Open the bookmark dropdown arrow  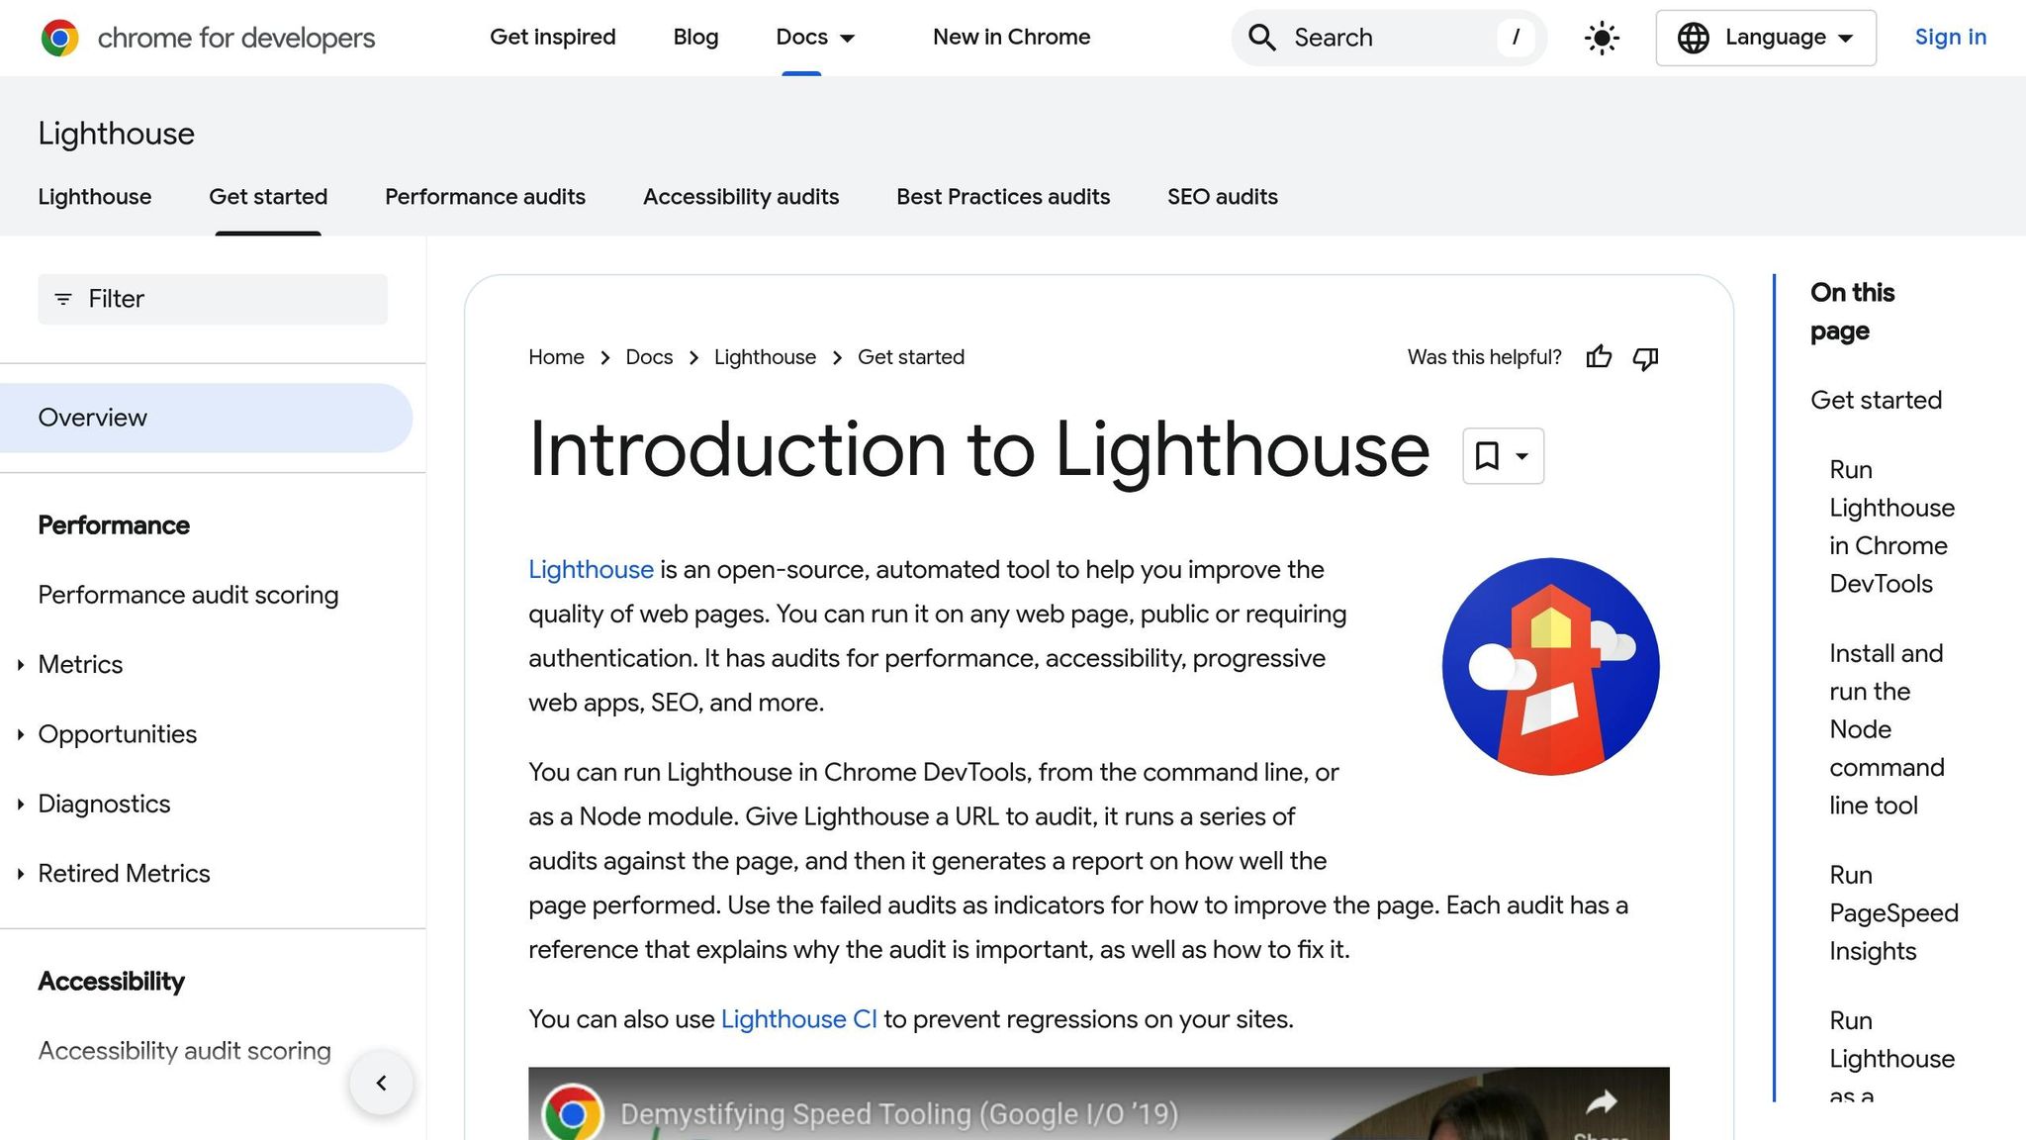(1522, 456)
